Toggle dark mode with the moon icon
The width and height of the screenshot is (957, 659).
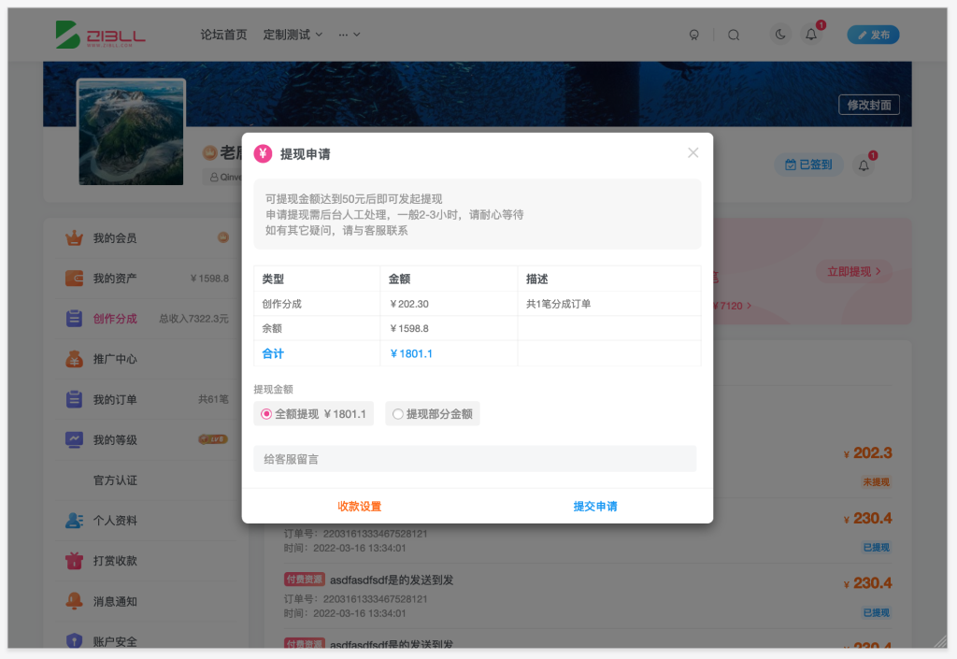coord(779,34)
